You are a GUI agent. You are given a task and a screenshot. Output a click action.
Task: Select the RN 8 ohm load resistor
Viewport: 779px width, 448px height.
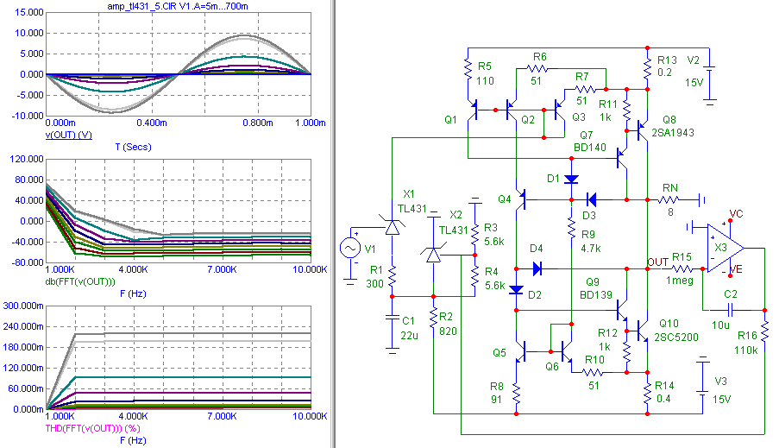tap(669, 200)
